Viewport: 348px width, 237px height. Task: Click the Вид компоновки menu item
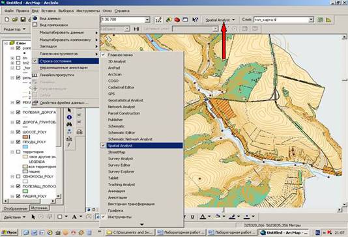[65, 25]
